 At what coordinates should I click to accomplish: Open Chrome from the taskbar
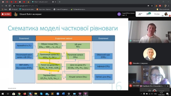tap(19, 94)
